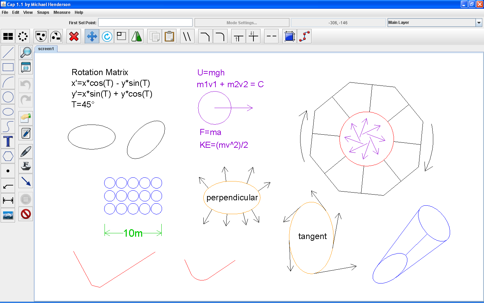Image resolution: width=484 pixels, height=303 pixels.
Task: Click the red cancel circle icon
Action: pyautogui.click(x=26, y=214)
